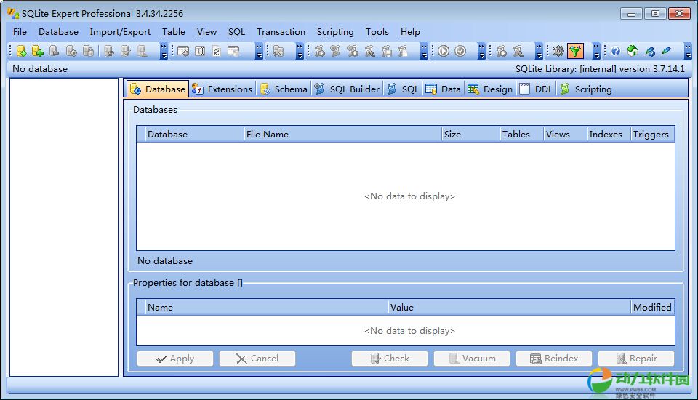Image resolution: width=698 pixels, height=400 pixels.
Task: Open the Transaction menu
Action: pyautogui.click(x=281, y=32)
